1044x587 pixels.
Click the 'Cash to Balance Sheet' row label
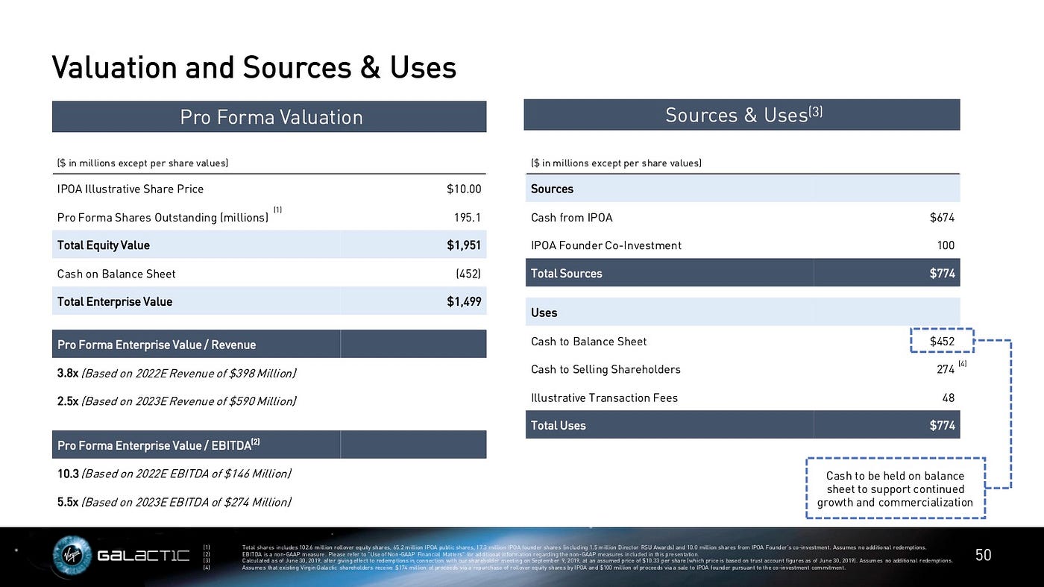pos(589,342)
